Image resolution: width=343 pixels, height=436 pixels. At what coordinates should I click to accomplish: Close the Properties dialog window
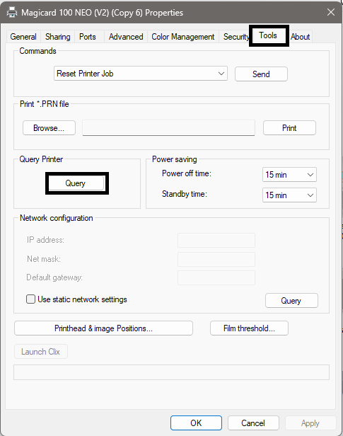pyautogui.click(x=331, y=12)
